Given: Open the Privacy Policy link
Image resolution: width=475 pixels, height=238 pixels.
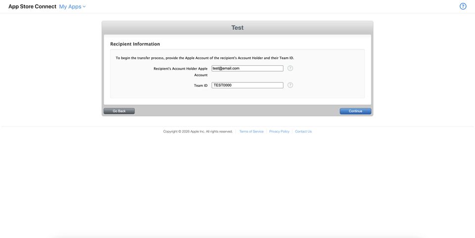Looking at the screenshot, I should click(279, 131).
